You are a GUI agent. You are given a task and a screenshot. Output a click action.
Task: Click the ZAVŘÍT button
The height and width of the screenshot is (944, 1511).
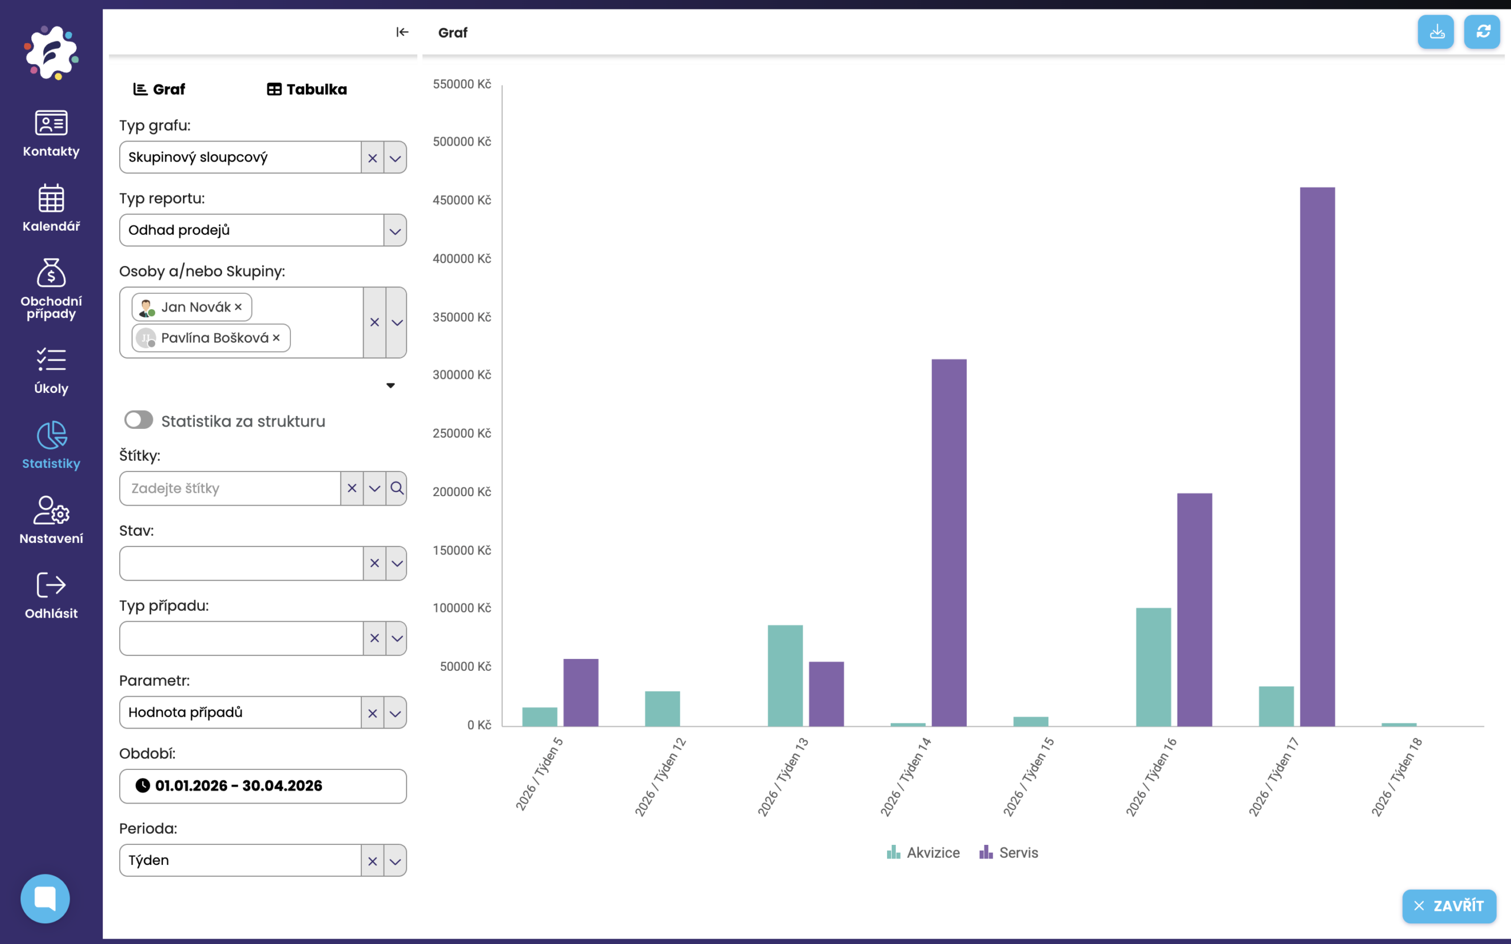(1448, 906)
